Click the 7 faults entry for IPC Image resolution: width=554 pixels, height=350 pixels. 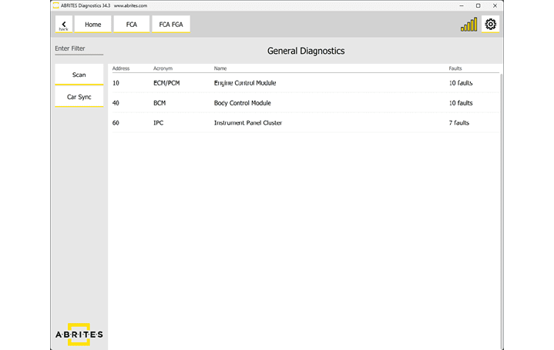pos(459,123)
